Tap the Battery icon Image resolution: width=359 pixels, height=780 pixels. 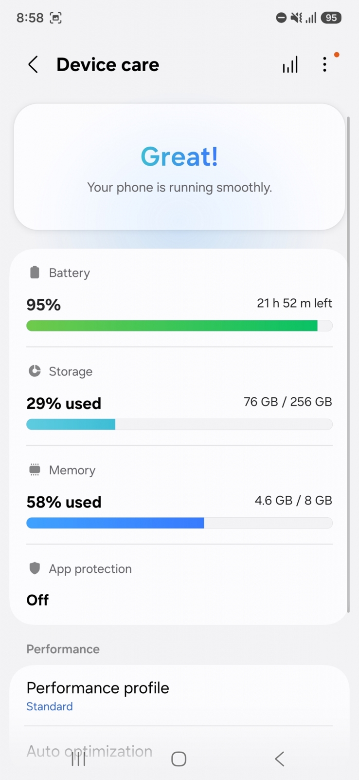coord(35,273)
